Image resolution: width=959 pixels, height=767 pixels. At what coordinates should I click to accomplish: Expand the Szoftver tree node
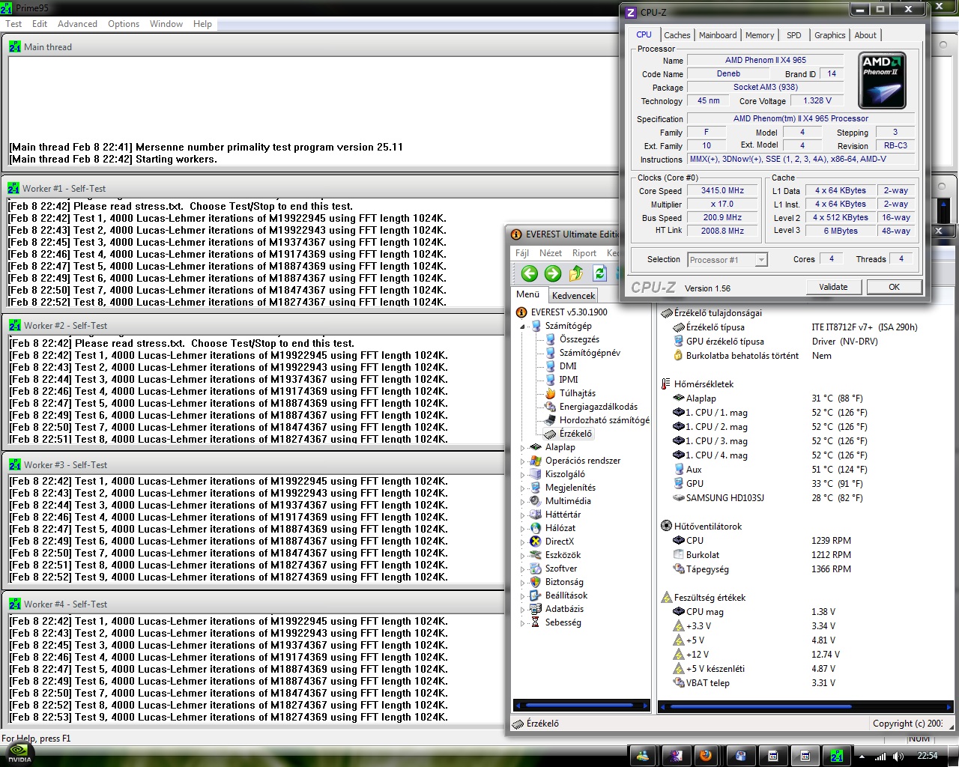tap(523, 569)
